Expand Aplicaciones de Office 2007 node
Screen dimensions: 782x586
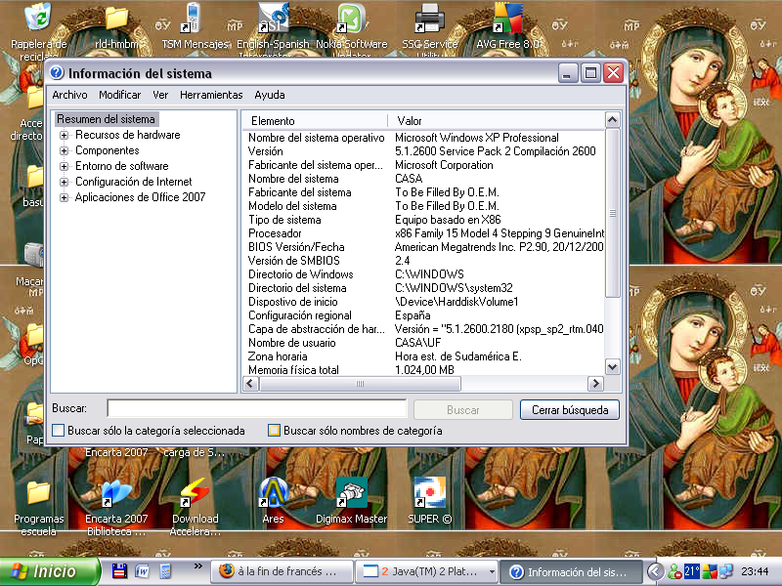click(x=65, y=197)
